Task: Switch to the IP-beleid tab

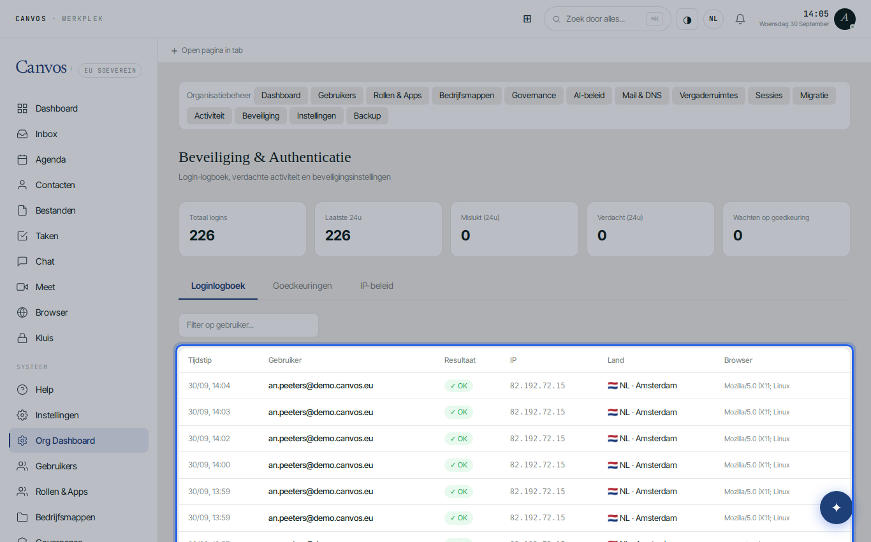Action: pyautogui.click(x=377, y=286)
